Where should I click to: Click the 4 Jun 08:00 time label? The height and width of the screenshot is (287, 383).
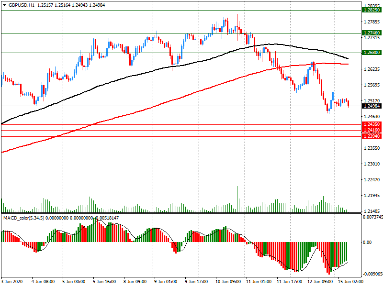pos(43,282)
